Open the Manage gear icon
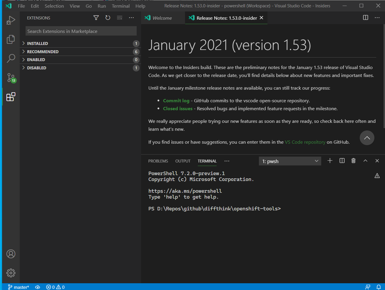The width and height of the screenshot is (385, 290). [11, 273]
